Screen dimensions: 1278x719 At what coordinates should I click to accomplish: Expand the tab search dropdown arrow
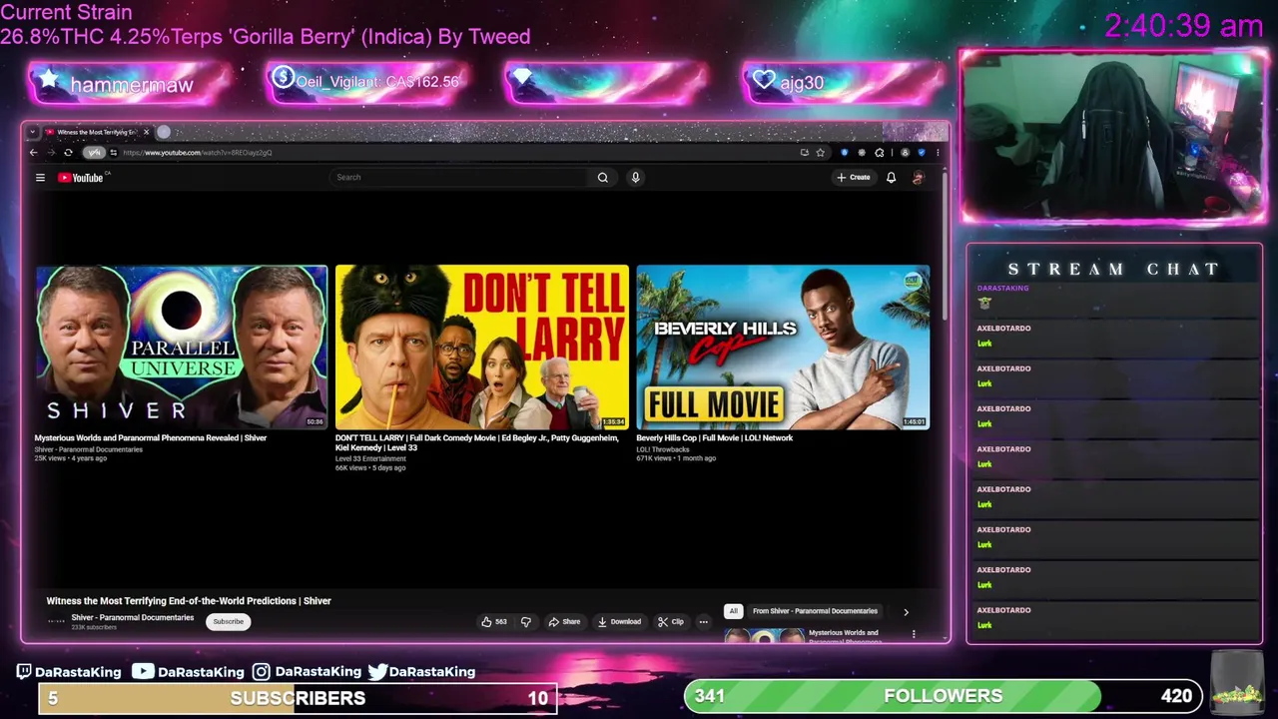coord(32,132)
